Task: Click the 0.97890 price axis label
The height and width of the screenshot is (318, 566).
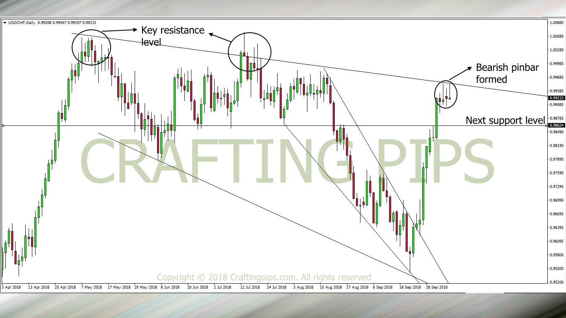Action: [x=556, y=159]
